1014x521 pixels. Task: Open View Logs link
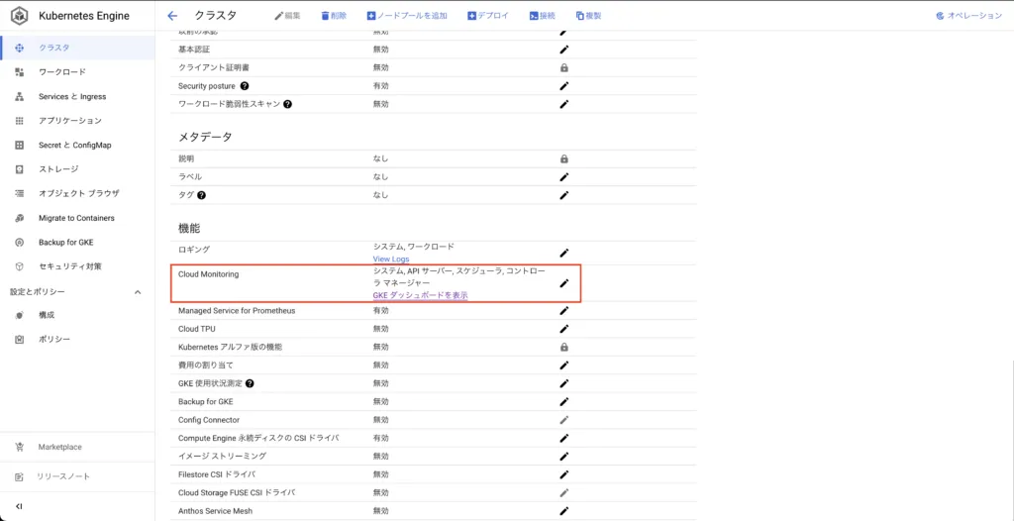click(390, 259)
